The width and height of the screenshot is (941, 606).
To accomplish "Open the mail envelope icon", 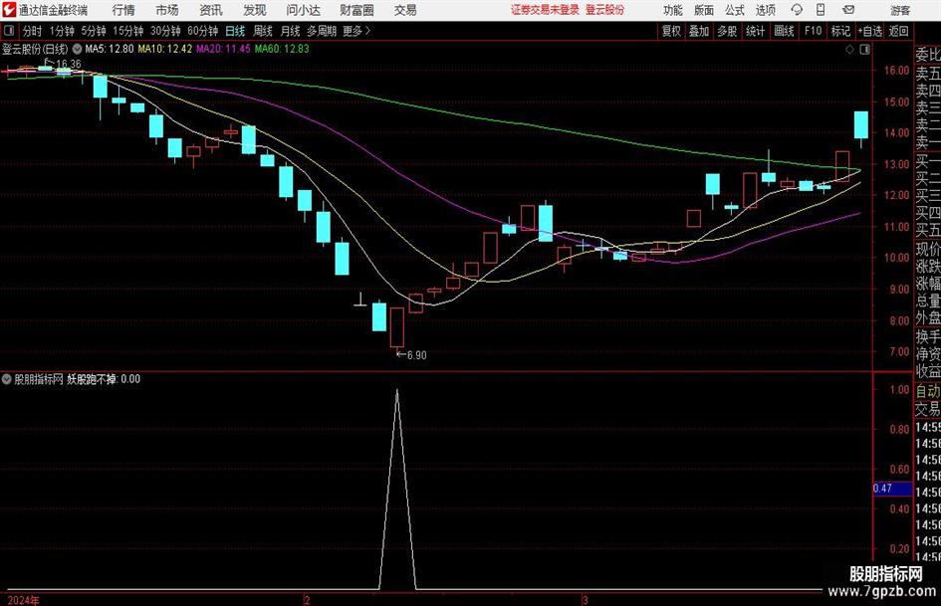I will tap(848, 10).
